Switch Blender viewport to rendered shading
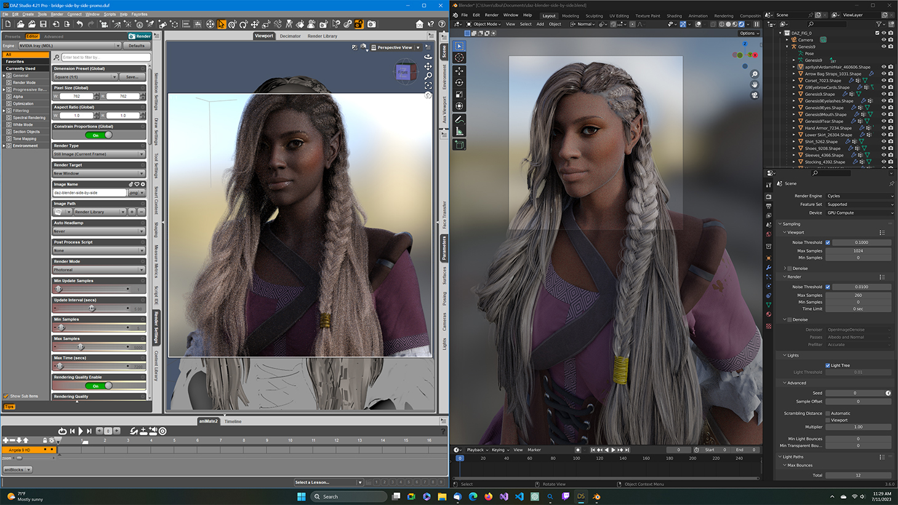898x505 pixels. click(741, 25)
